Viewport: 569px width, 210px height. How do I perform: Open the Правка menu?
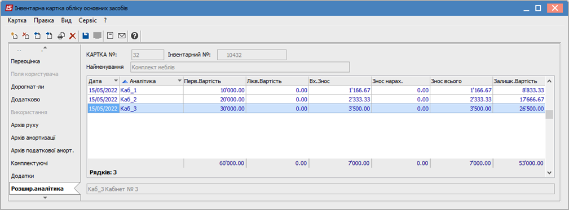click(44, 21)
